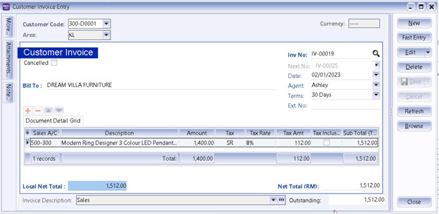Move detail row down with down arrow icon
Image resolution: width=439 pixels, height=214 pixels.
[59, 111]
